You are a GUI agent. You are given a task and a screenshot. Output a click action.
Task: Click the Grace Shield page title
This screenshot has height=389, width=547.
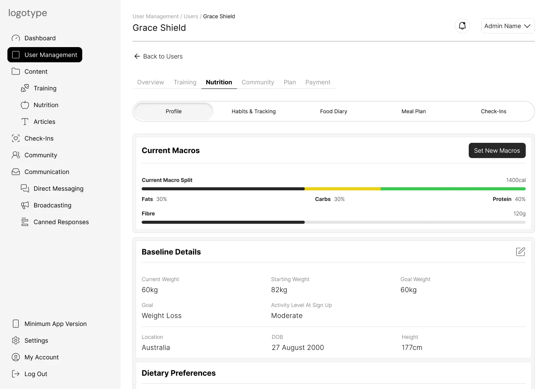[159, 28]
